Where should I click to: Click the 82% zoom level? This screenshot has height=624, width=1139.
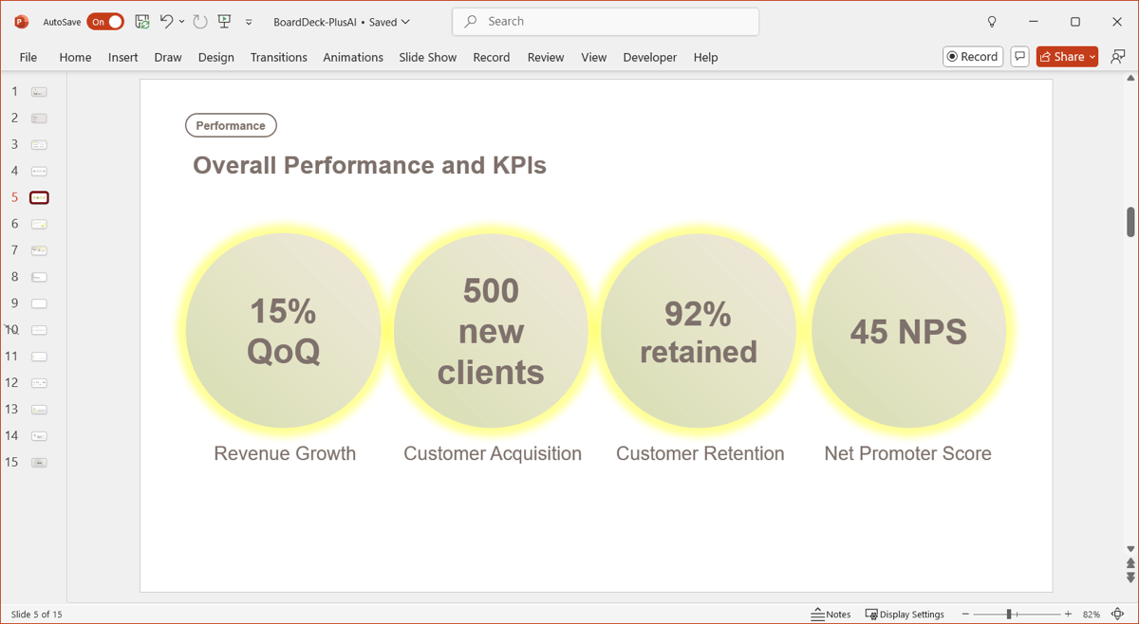[x=1091, y=615]
